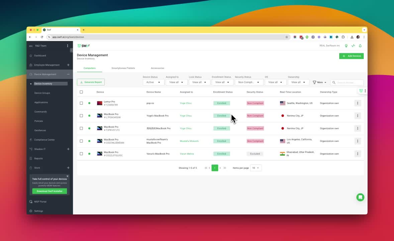Open the Device Status dropdown

[153, 82]
